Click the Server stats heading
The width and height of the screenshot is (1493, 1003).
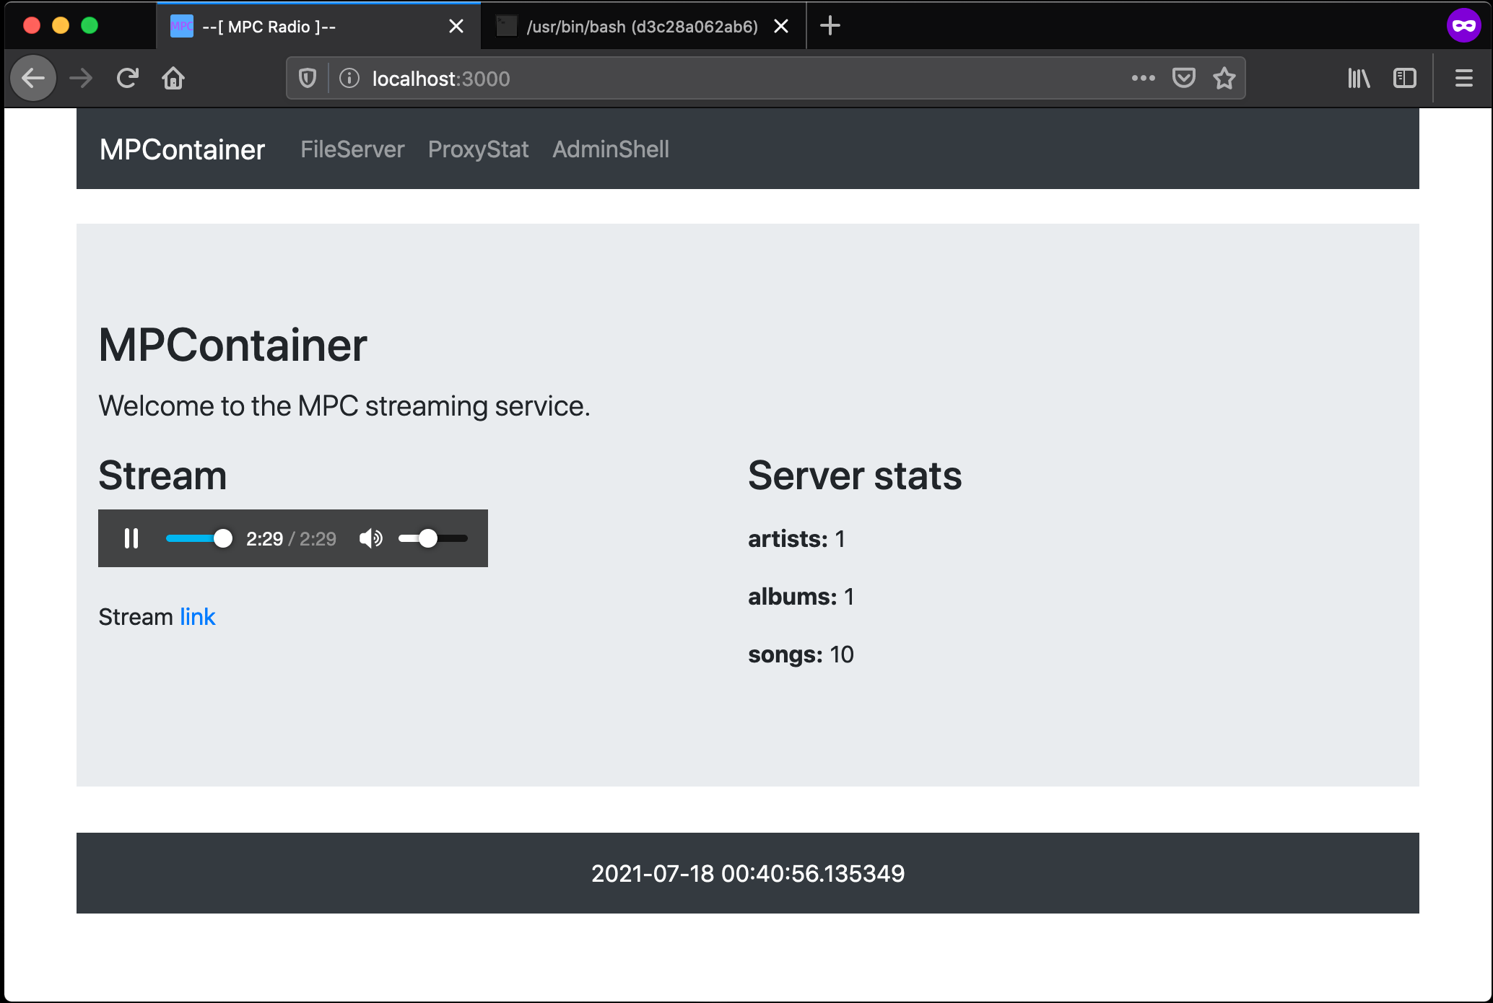[x=855, y=476]
